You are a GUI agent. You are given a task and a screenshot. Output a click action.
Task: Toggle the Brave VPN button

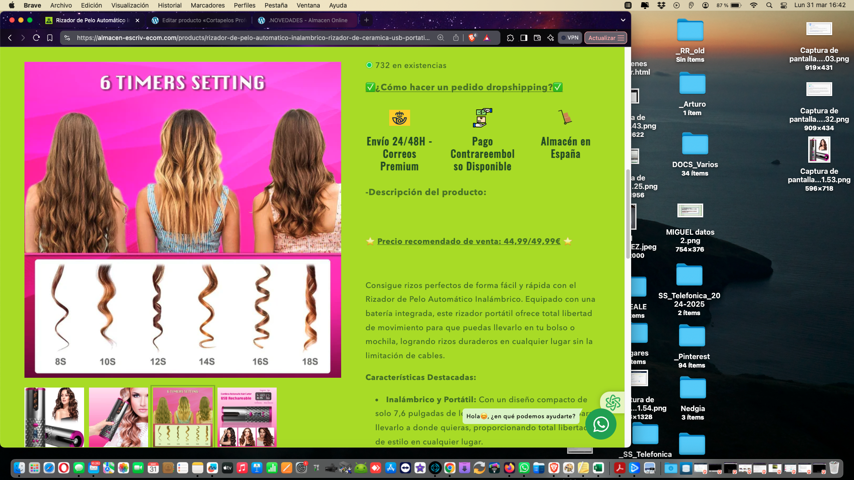[570, 38]
